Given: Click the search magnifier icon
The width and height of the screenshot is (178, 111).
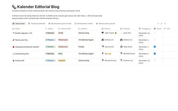Looking at the screenshot, I should [165, 24].
